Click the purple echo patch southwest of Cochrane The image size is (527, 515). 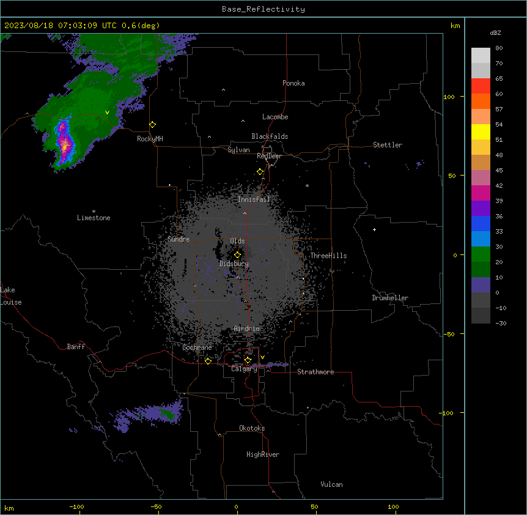click(148, 415)
